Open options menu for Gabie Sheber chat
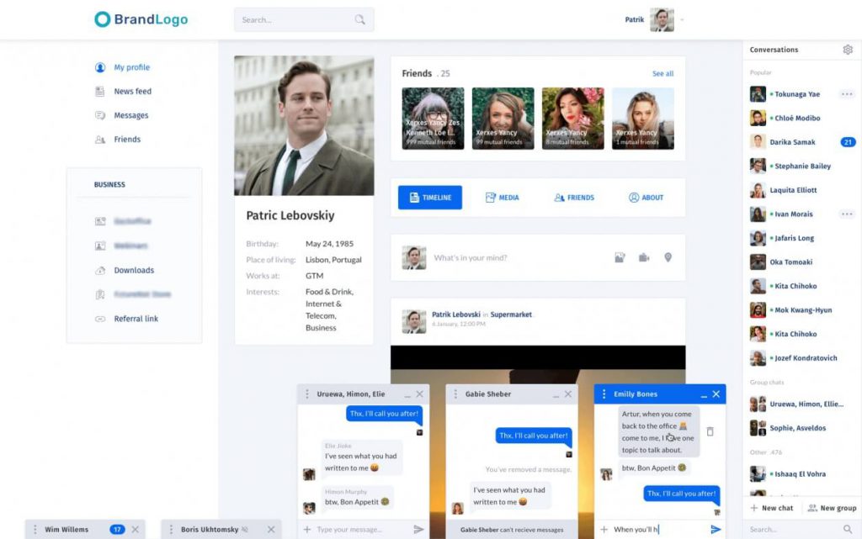Image resolution: width=862 pixels, height=539 pixels. coord(455,394)
